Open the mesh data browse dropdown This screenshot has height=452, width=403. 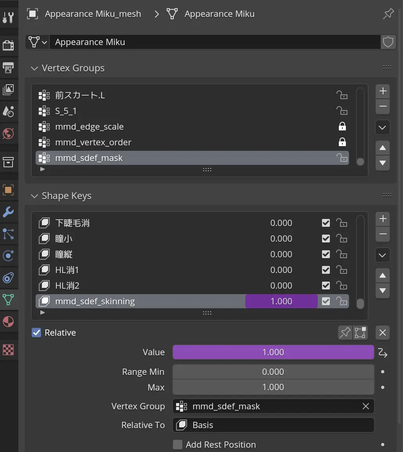38,42
